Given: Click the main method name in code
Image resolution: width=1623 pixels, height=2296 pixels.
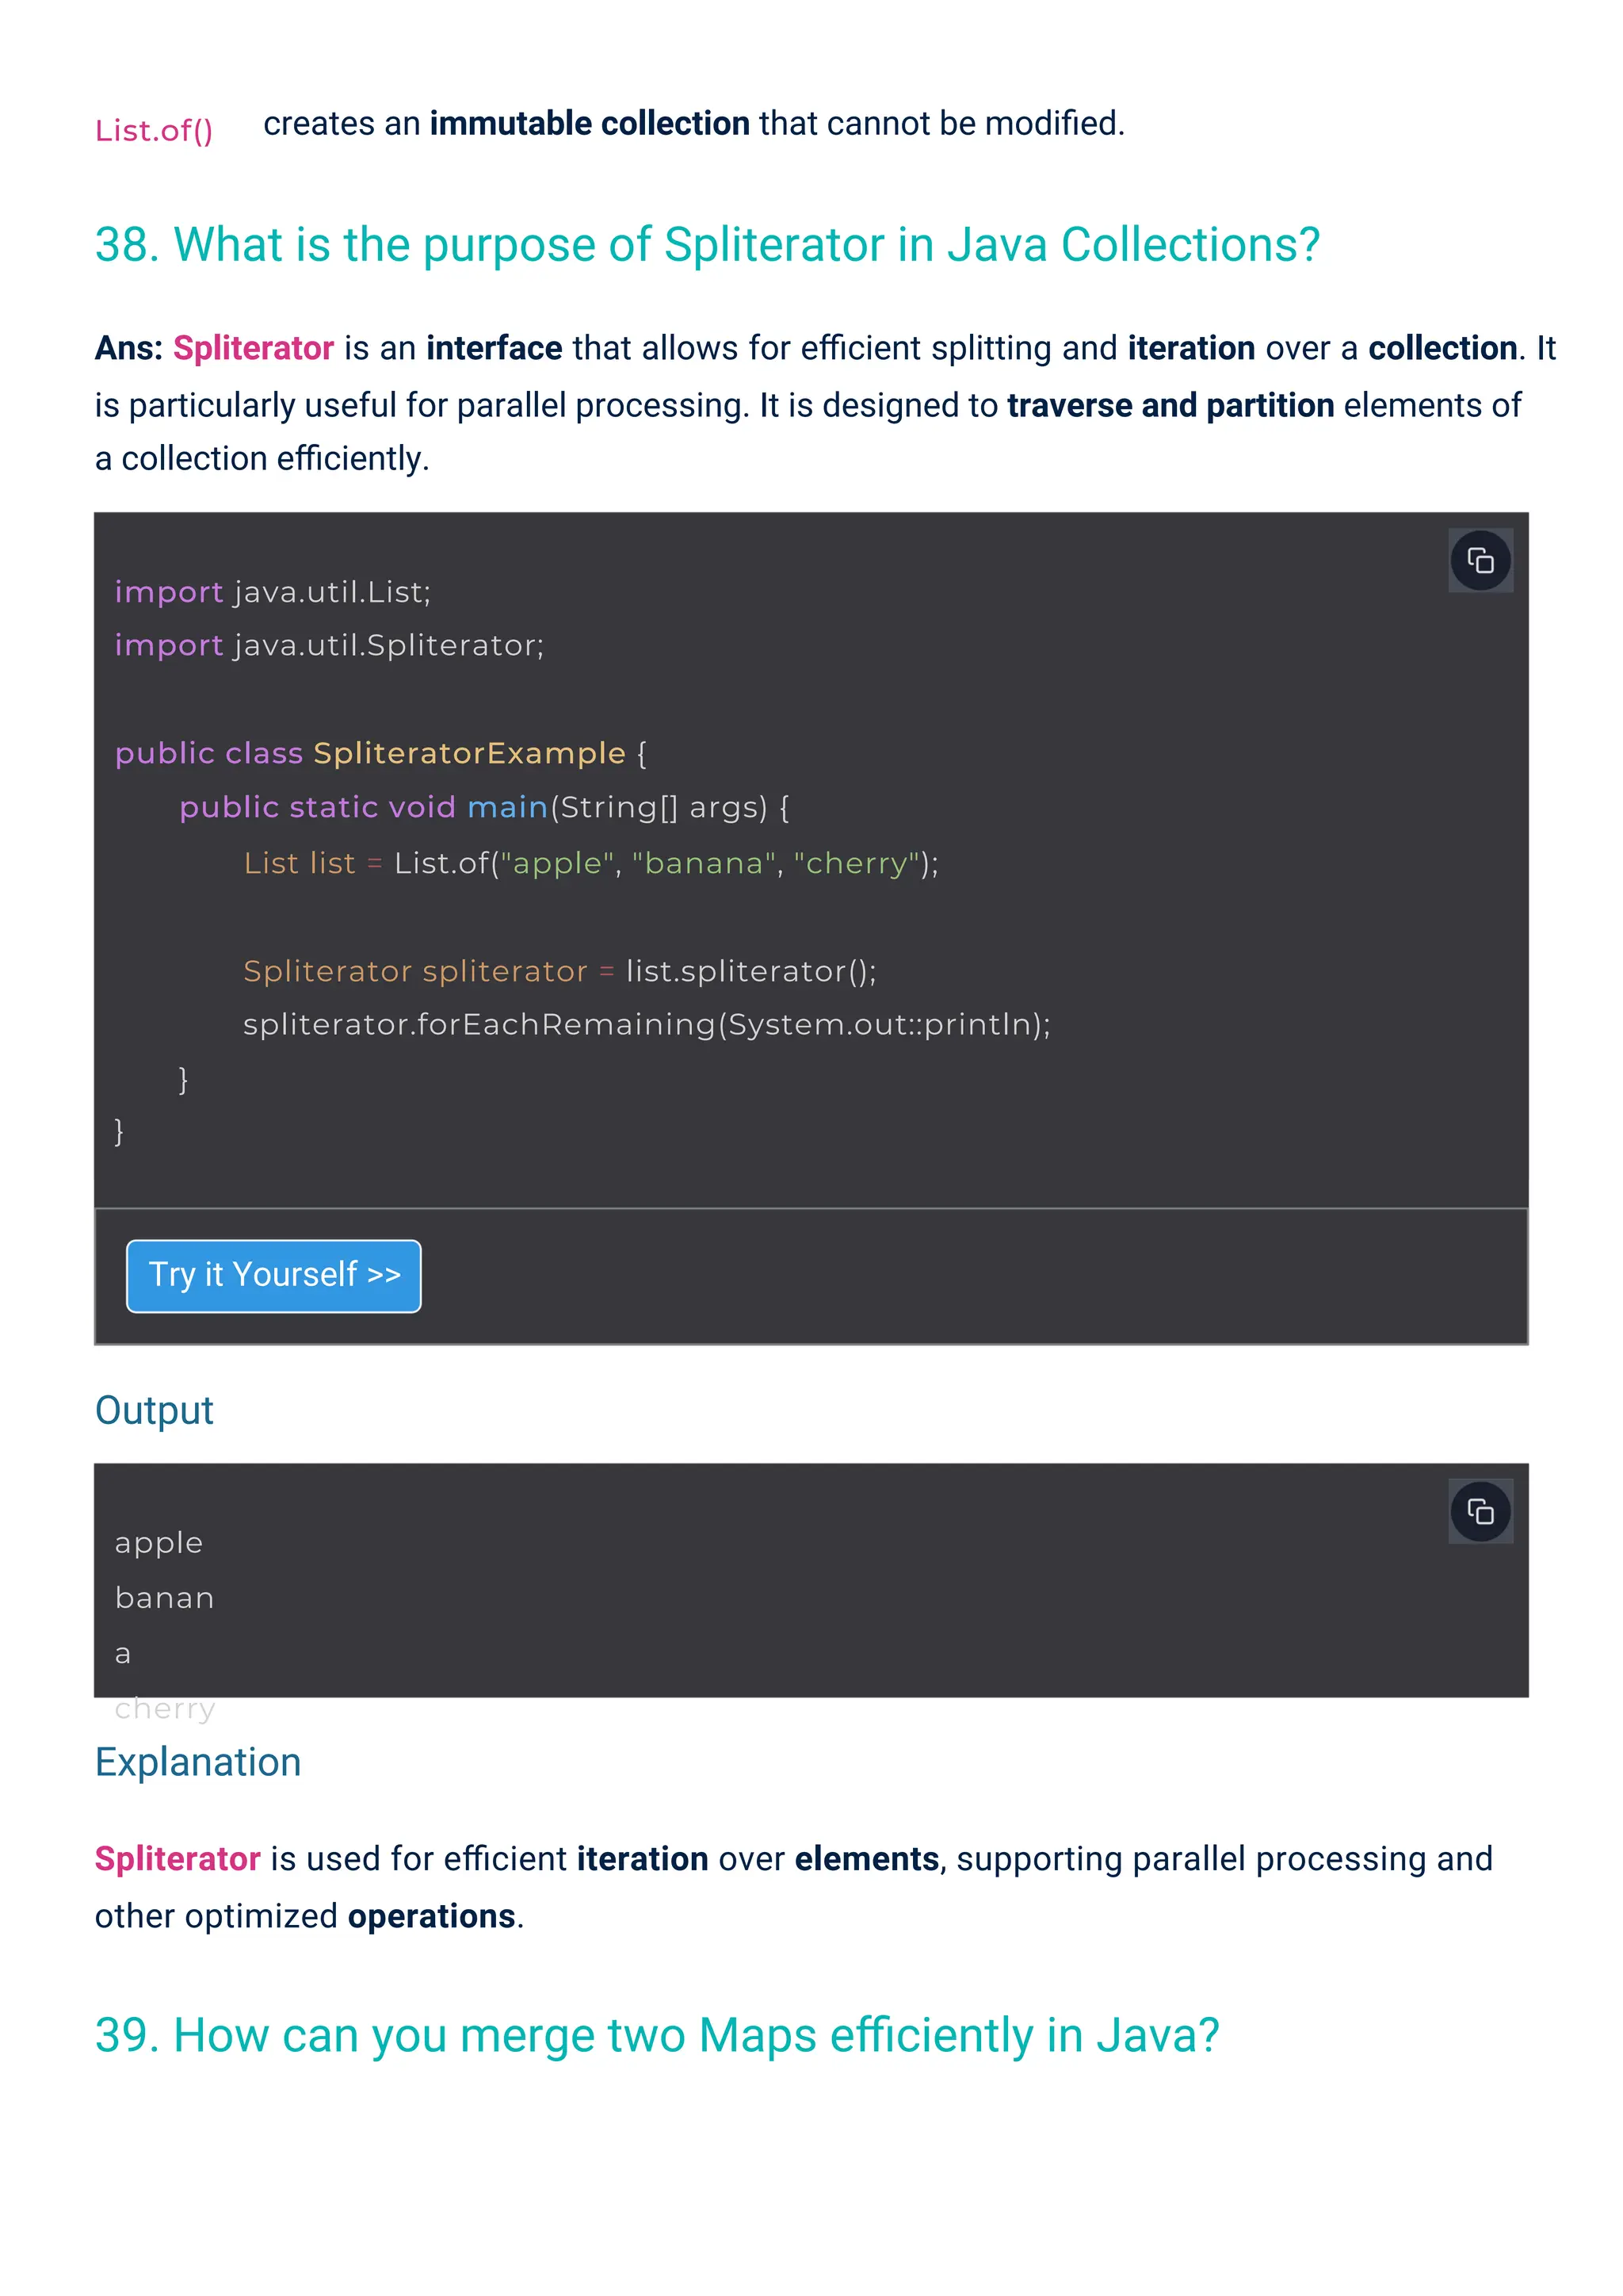Looking at the screenshot, I should point(506,807).
